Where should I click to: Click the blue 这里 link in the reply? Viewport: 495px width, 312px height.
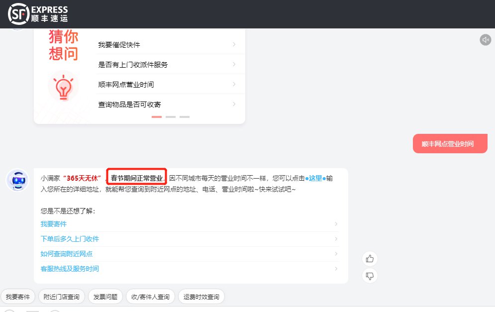pos(315,178)
